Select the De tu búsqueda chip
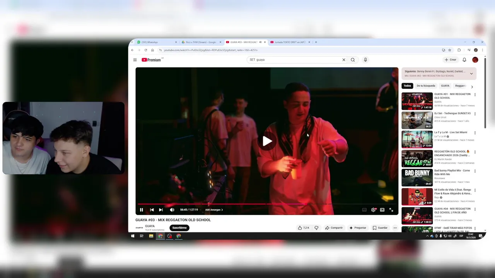Viewport: 495px width, 278px height. tap(426, 86)
